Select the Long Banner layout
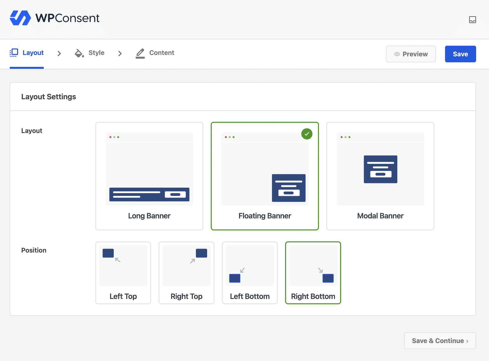 coord(149,176)
